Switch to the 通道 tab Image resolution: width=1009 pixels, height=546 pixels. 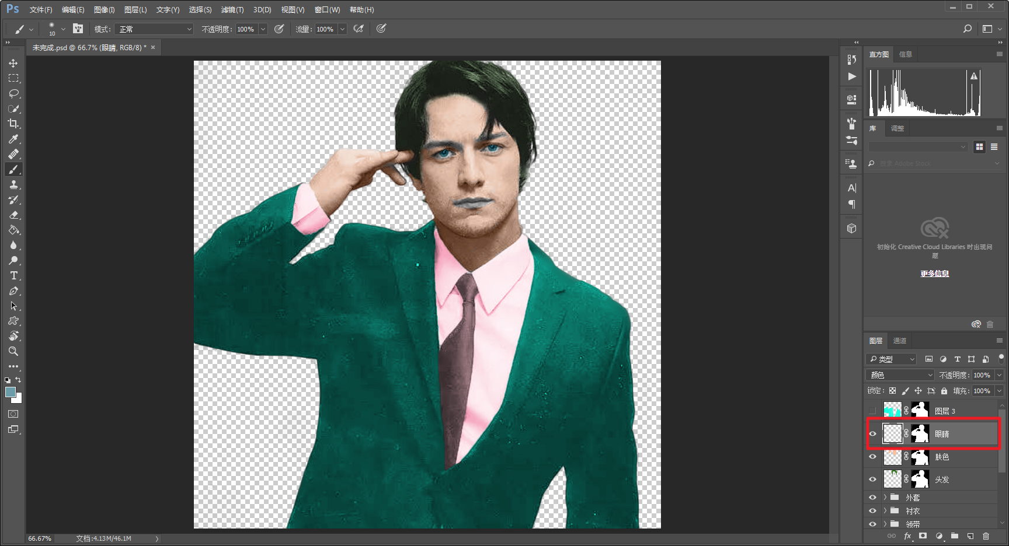point(900,341)
